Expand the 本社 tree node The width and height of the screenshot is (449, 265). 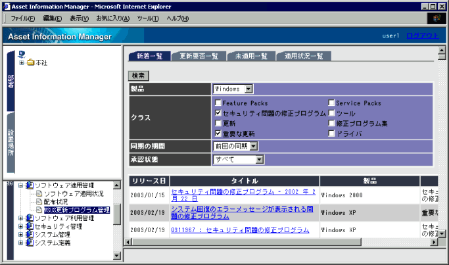[x=22, y=62]
